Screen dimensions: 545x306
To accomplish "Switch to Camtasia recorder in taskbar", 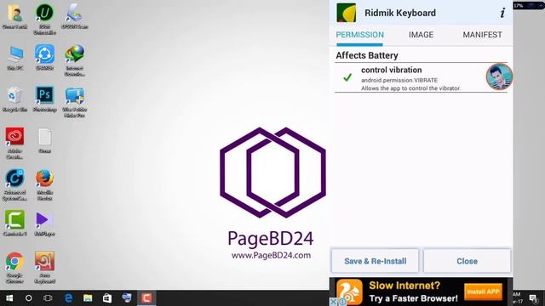I will pos(146,298).
